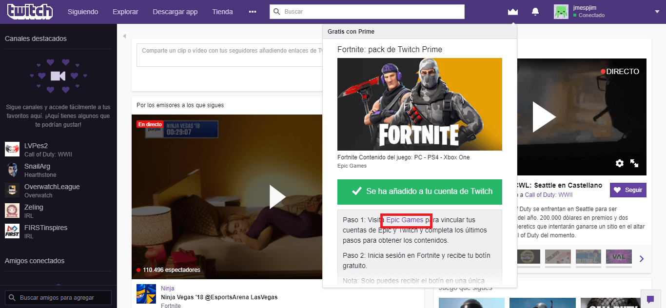Click the Buscar search field

coord(367,12)
